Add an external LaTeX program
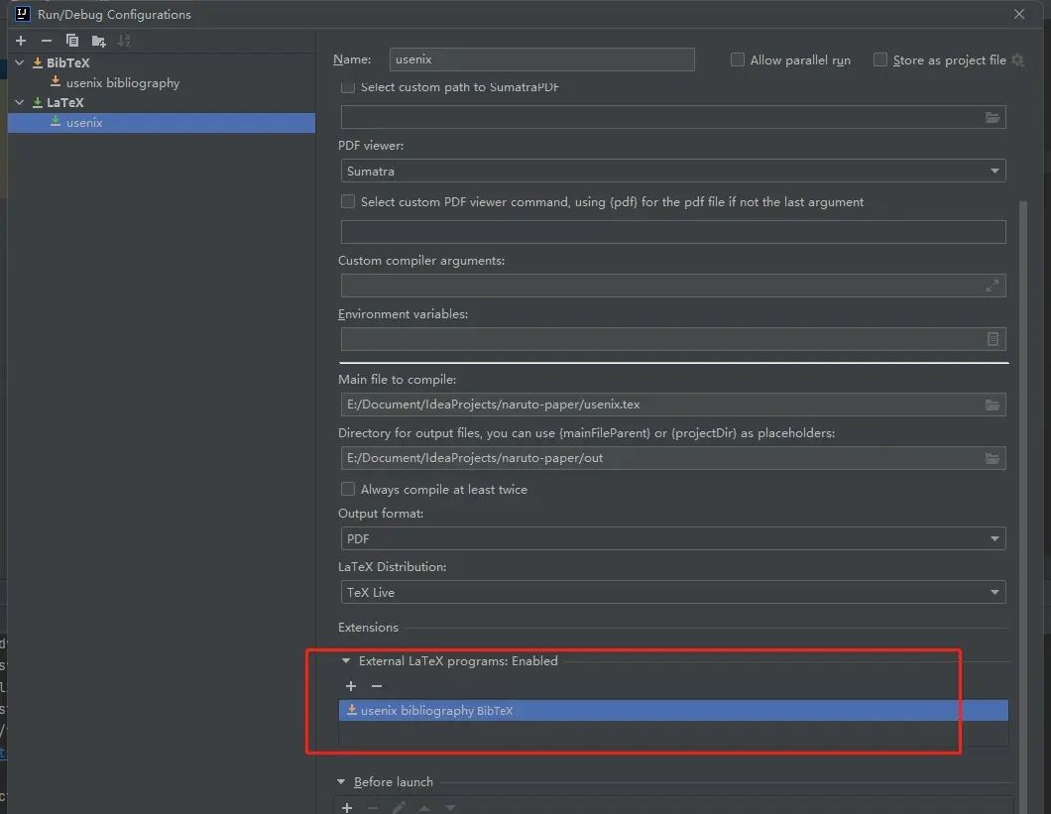This screenshot has width=1051, height=814. coord(351,685)
